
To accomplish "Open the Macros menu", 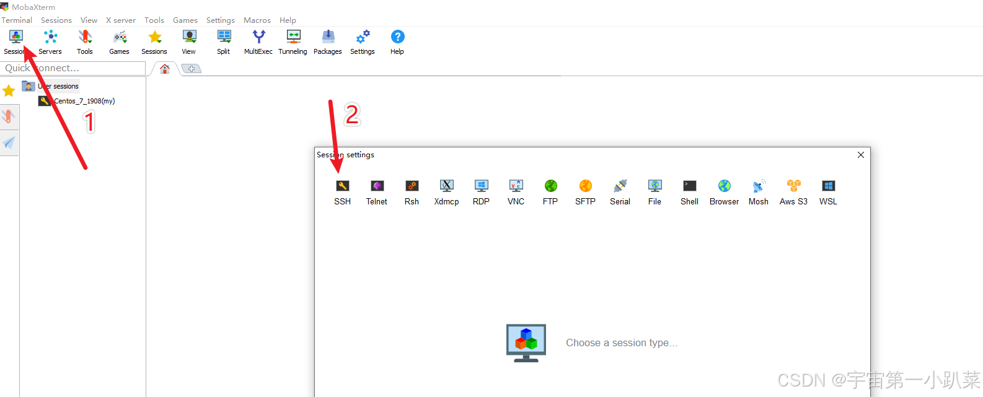I will (257, 20).
